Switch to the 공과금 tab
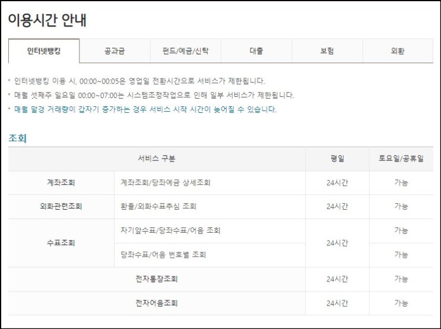The image size is (441, 329). tap(115, 51)
